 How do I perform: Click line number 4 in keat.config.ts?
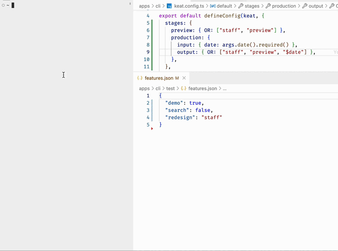[148, 16]
